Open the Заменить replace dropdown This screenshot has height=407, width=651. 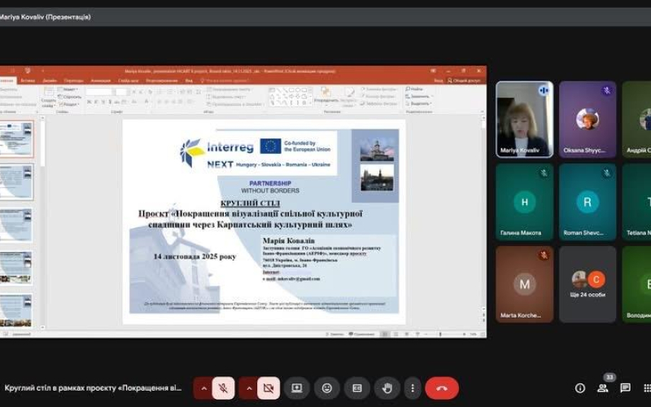pyautogui.click(x=418, y=96)
